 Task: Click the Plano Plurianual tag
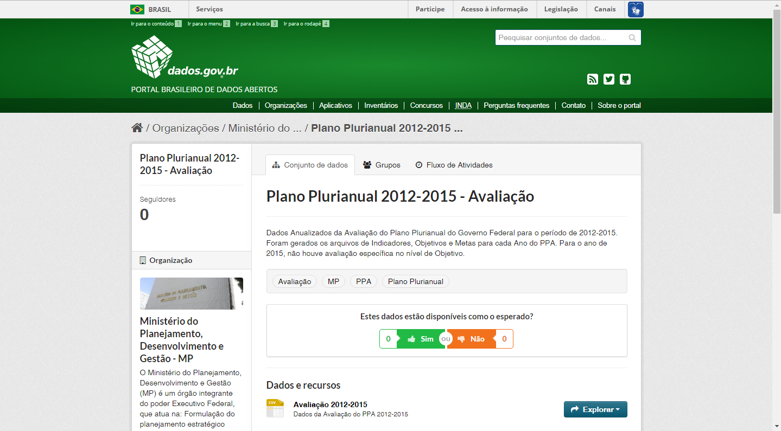415,281
